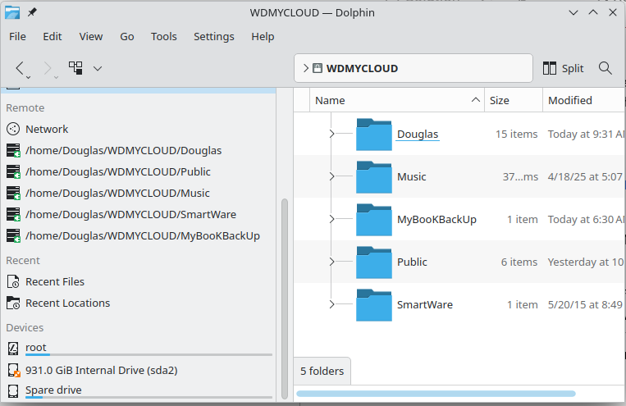Click the breadcrumb chevron before WDMYCLOUD
Screen dimensions: 626x406
pos(305,68)
